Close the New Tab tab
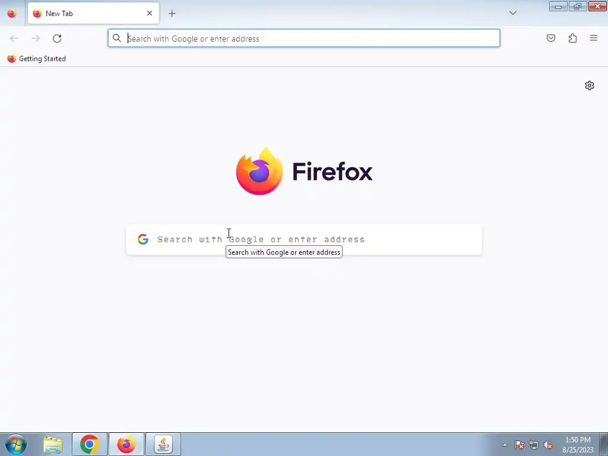Viewport: 608px width, 456px height. (x=150, y=13)
